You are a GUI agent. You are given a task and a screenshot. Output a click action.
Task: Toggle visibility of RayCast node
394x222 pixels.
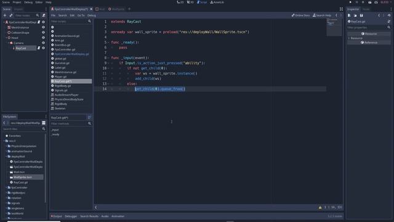click(43, 48)
